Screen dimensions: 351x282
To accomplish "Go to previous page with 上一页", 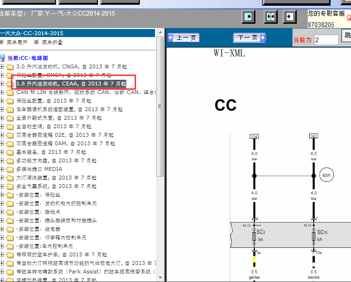I will click(x=184, y=38).
